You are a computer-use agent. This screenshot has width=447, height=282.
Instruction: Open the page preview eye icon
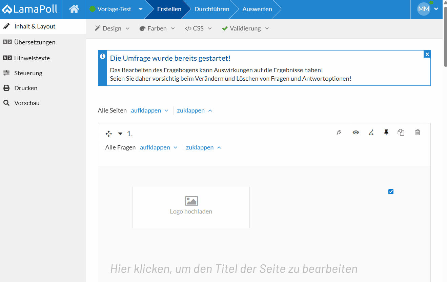tap(355, 132)
